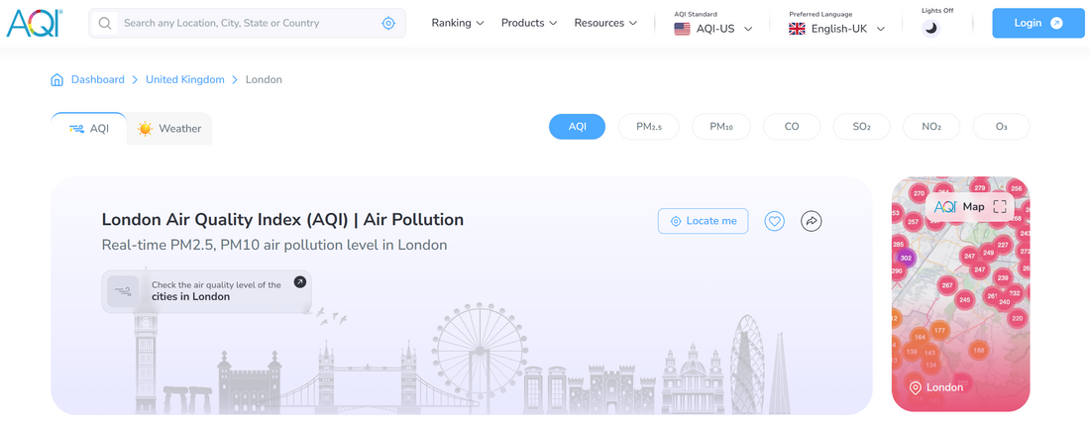The width and height of the screenshot is (1090, 429).
Task: Select the NO2 pollutant filter
Action: [x=931, y=127]
